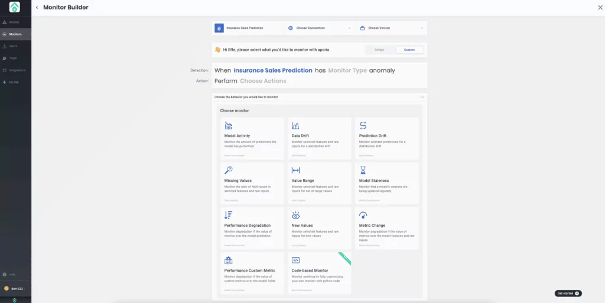Click the green ribbon on Code-based Monitor

point(345,259)
